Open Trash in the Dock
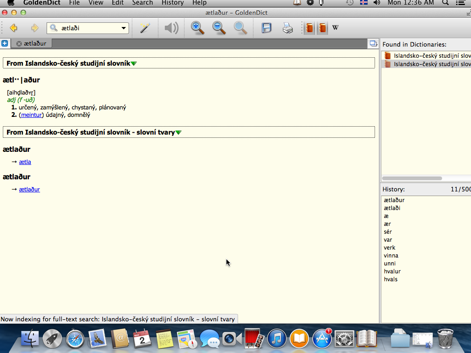The width and height of the screenshot is (471, 353). (x=445, y=339)
